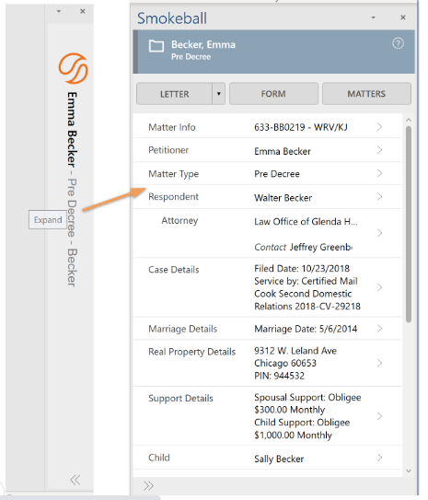Click the LETTER button

[174, 94]
